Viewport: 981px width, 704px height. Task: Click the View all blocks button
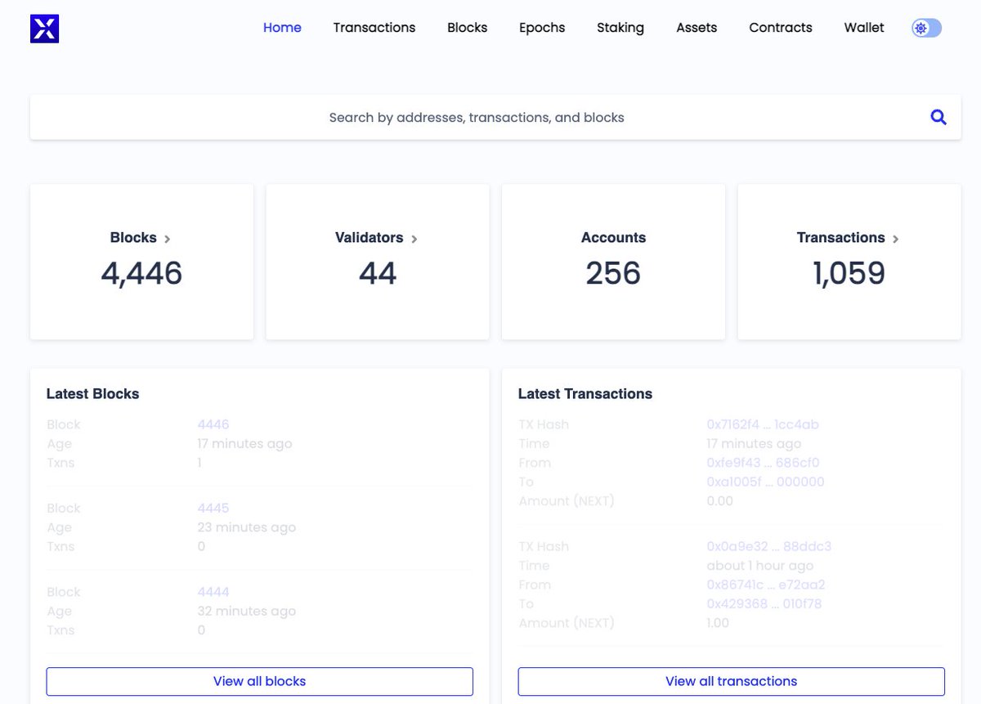(260, 681)
